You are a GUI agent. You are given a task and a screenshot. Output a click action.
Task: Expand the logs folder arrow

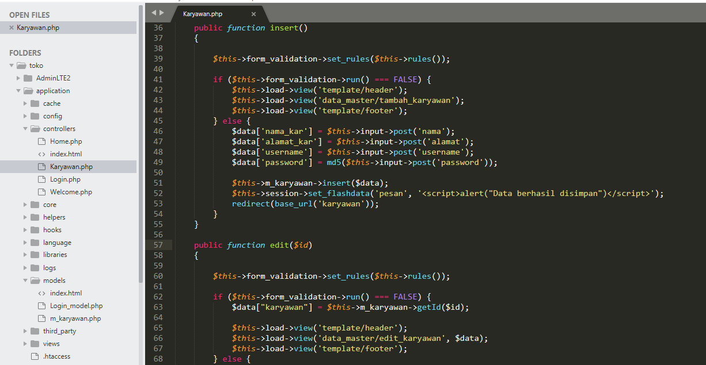coord(25,268)
